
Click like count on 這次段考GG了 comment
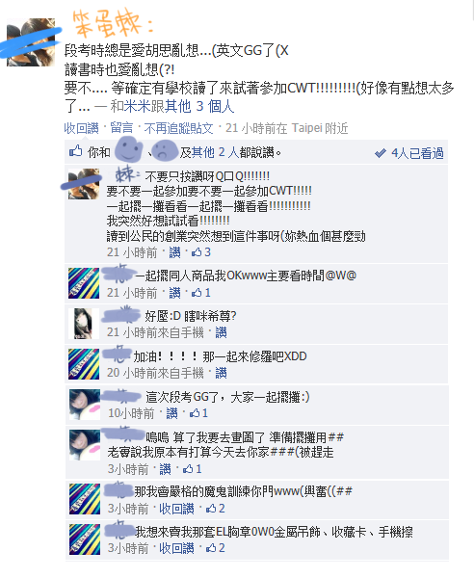coord(198,413)
